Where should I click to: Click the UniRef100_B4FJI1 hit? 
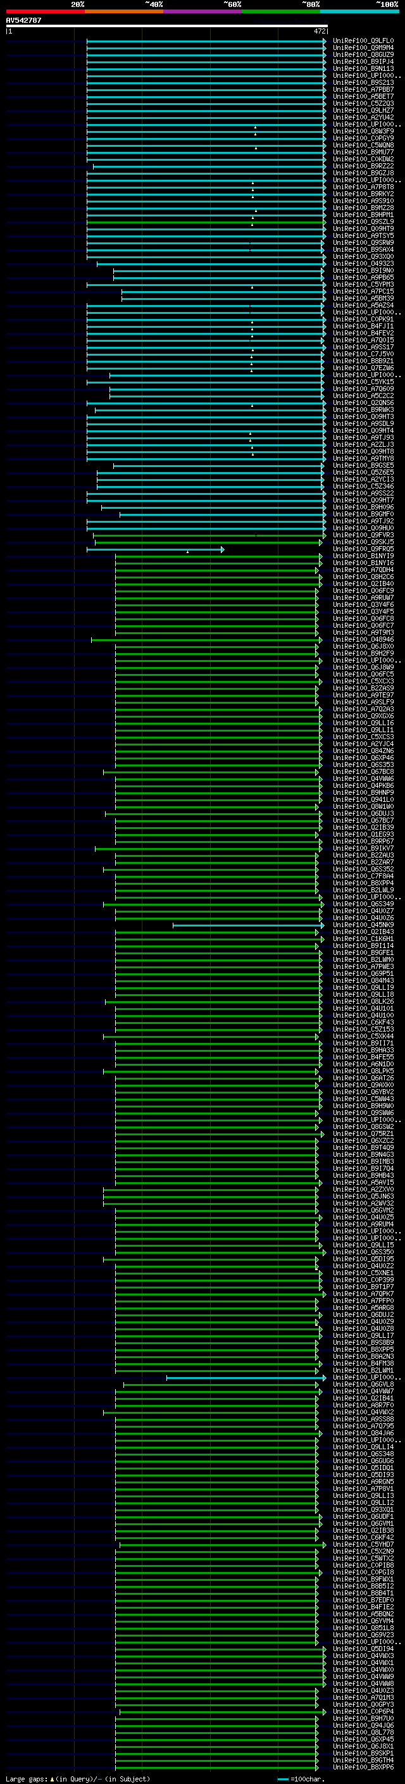(x=363, y=326)
